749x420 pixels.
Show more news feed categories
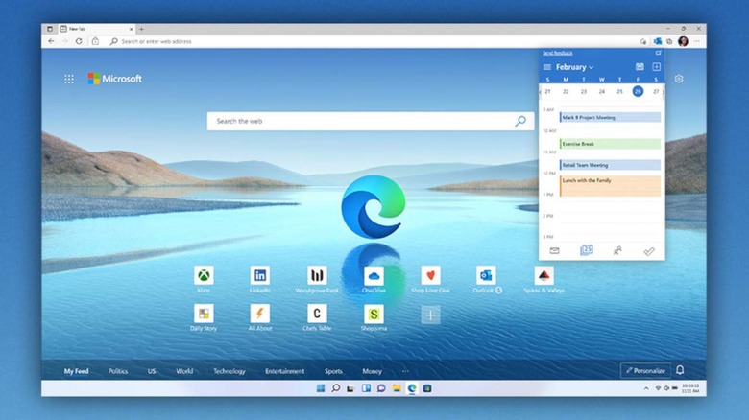click(x=404, y=371)
